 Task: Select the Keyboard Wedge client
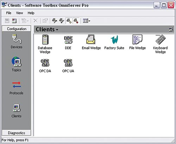coord(161,44)
